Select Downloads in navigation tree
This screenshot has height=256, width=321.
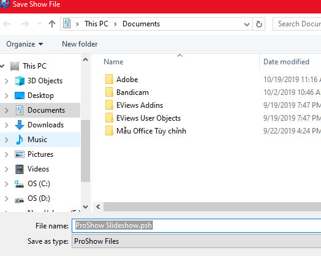tap(46, 125)
